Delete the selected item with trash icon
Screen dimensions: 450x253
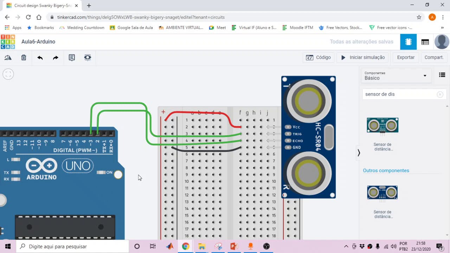pyautogui.click(x=24, y=58)
